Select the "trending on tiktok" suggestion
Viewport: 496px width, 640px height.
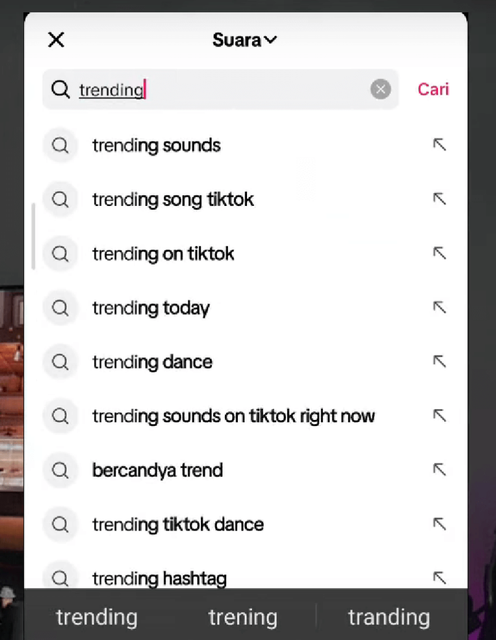point(163,254)
